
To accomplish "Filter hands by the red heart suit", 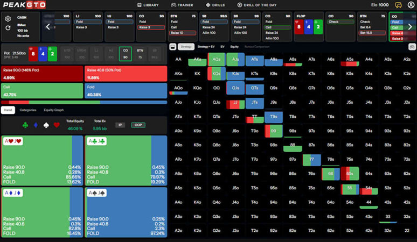I will pyautogui.click(x=57, y=125).
